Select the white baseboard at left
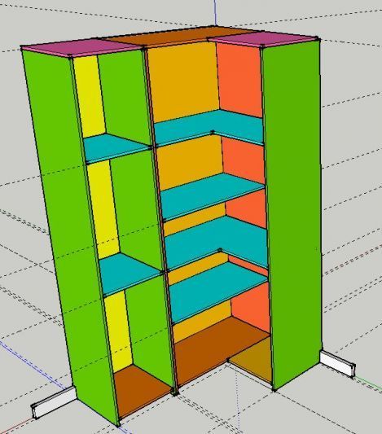Viewport: 382px width, 434px height. (x=54, y=403)
